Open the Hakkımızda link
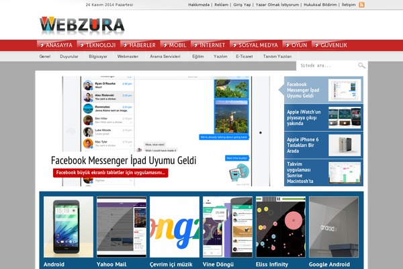This screenshot has width=403, height=269. [x=199, y=5]
